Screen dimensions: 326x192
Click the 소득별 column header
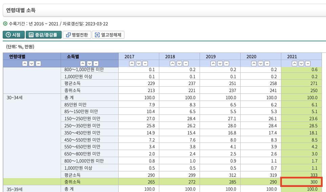(89, 57)
